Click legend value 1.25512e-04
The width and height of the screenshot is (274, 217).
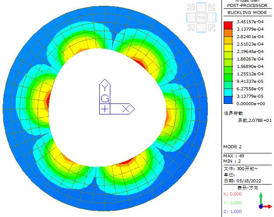[250, 74]
